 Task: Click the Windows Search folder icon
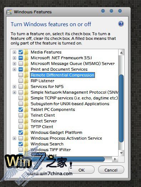[x=26, y=144]
